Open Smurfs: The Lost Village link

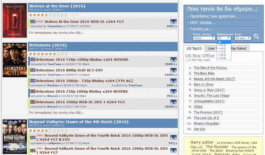click(x=212, y=96)
